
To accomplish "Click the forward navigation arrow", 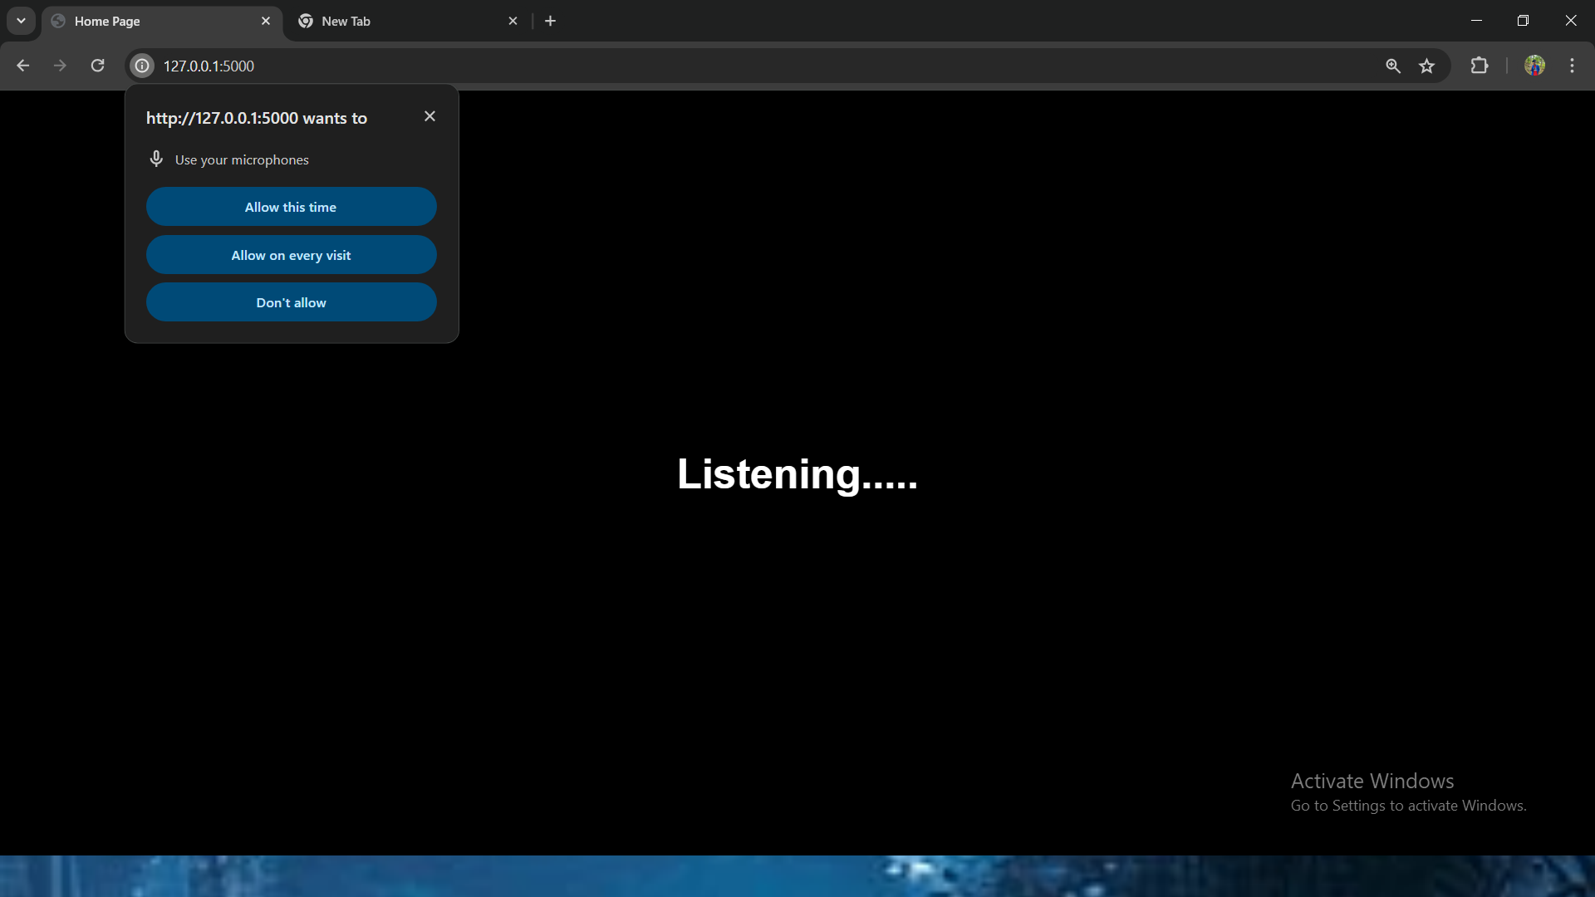I will click(x=60, y=66).
